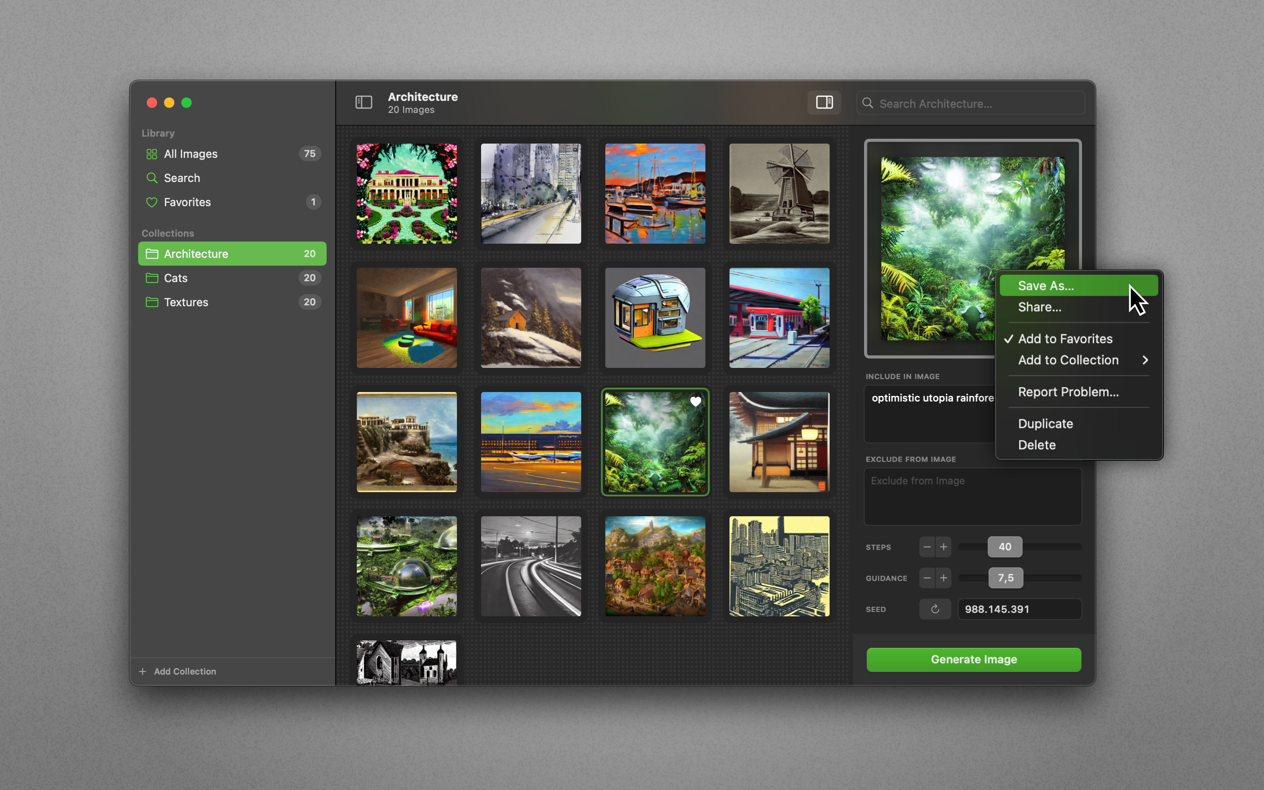This screenshot has height=790, width=1264.
Task: Toggle heart badge on rainforest thumbnail
Action: [695, 402]
